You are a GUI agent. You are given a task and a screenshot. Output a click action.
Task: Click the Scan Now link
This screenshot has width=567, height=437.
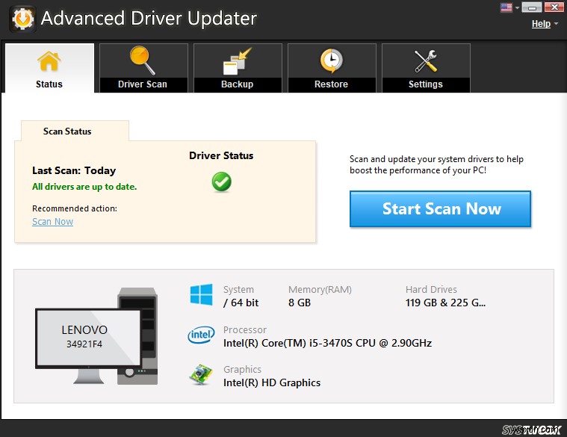[x=53, y=222]
